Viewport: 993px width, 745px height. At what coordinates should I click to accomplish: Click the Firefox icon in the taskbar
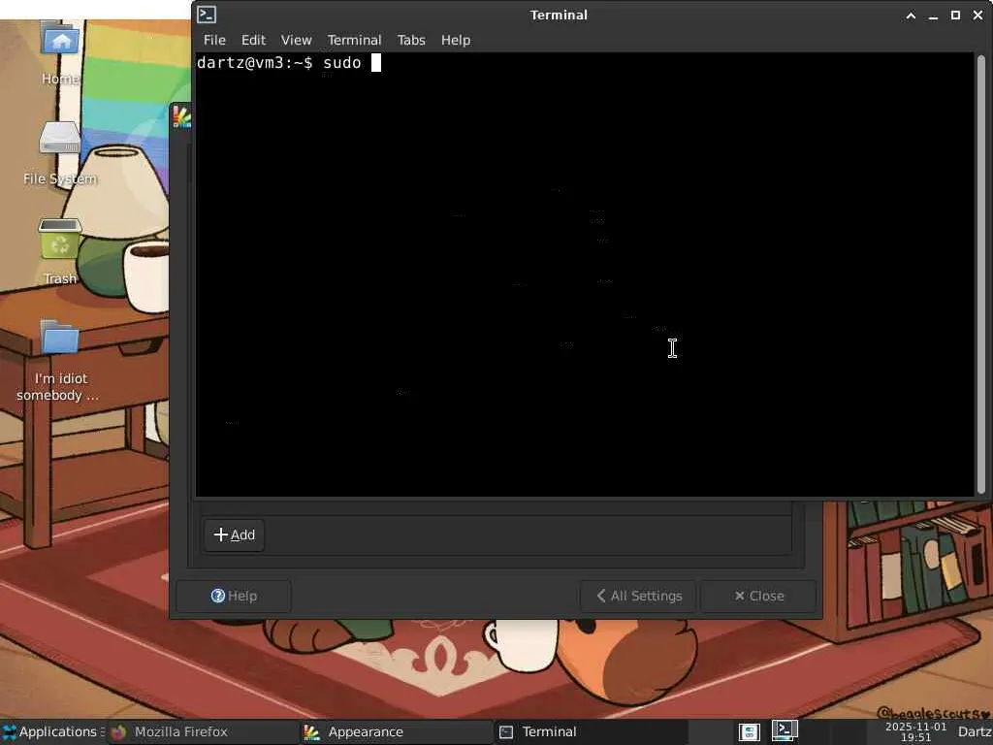[118, 732]
